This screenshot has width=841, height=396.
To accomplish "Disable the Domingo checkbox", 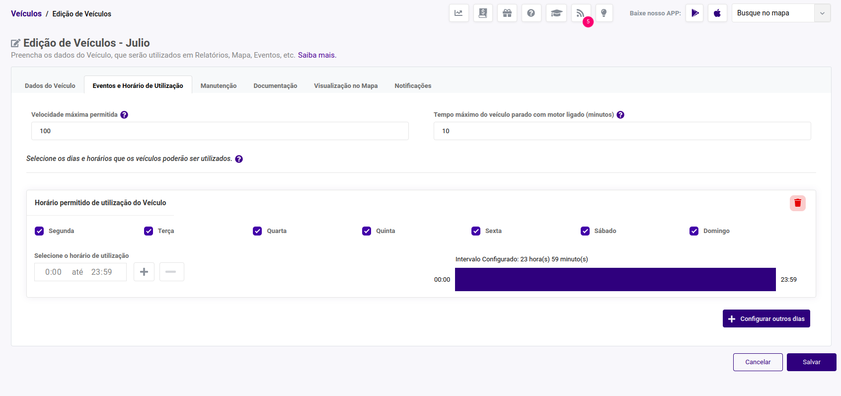I will click(x=694, y=231).
